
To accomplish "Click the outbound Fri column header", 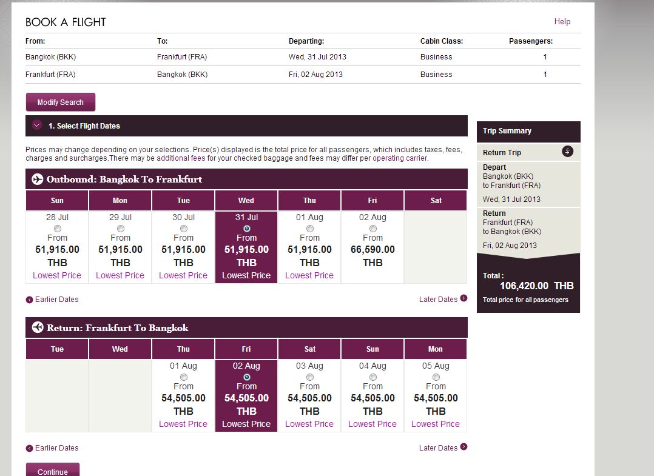I will click(x=373, y=201).
